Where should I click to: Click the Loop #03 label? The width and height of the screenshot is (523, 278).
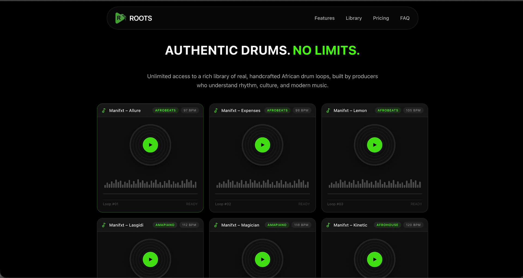click(x=335, y=204)
